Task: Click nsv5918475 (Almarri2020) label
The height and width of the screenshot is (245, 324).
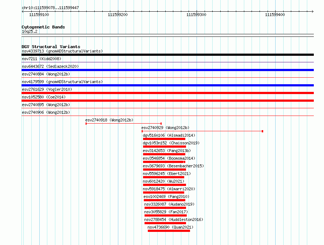Action: click(169, 189)
